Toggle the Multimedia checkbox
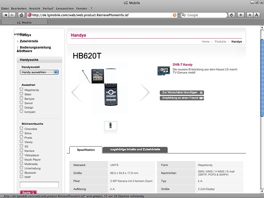 21,163
